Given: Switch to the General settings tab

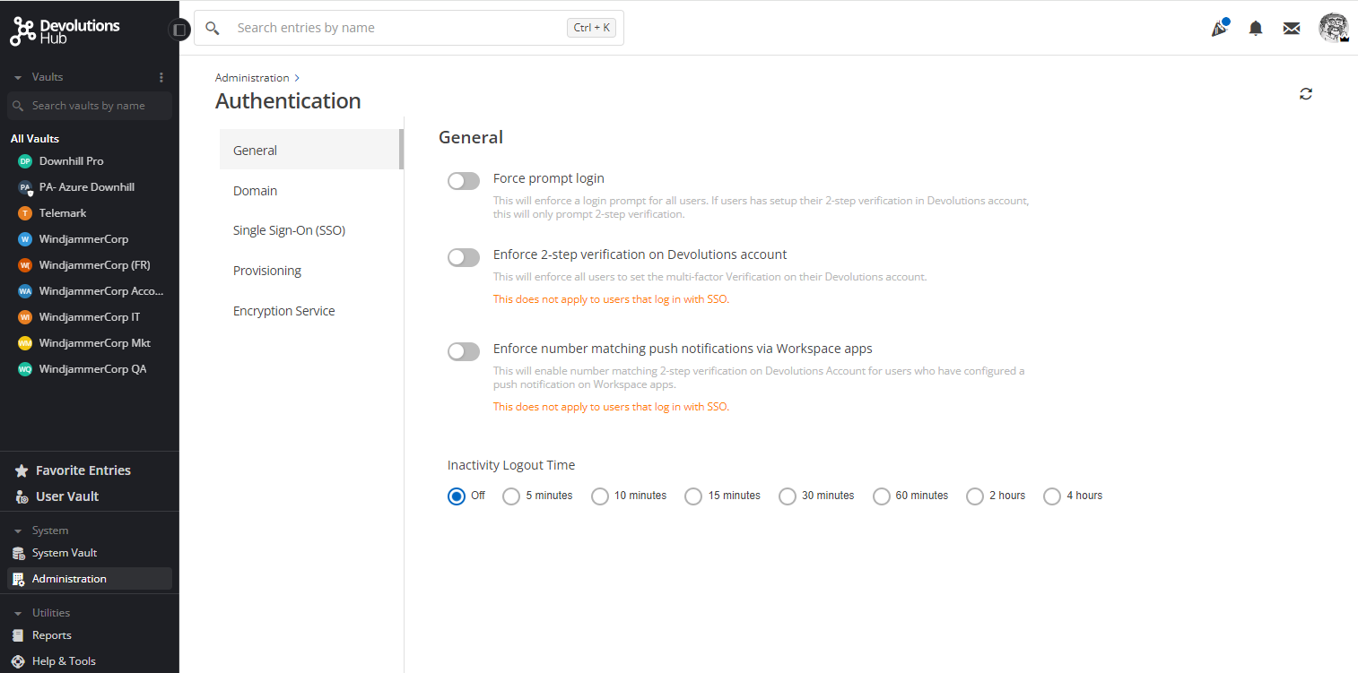Looking at the screenshot, I should 311,150.
